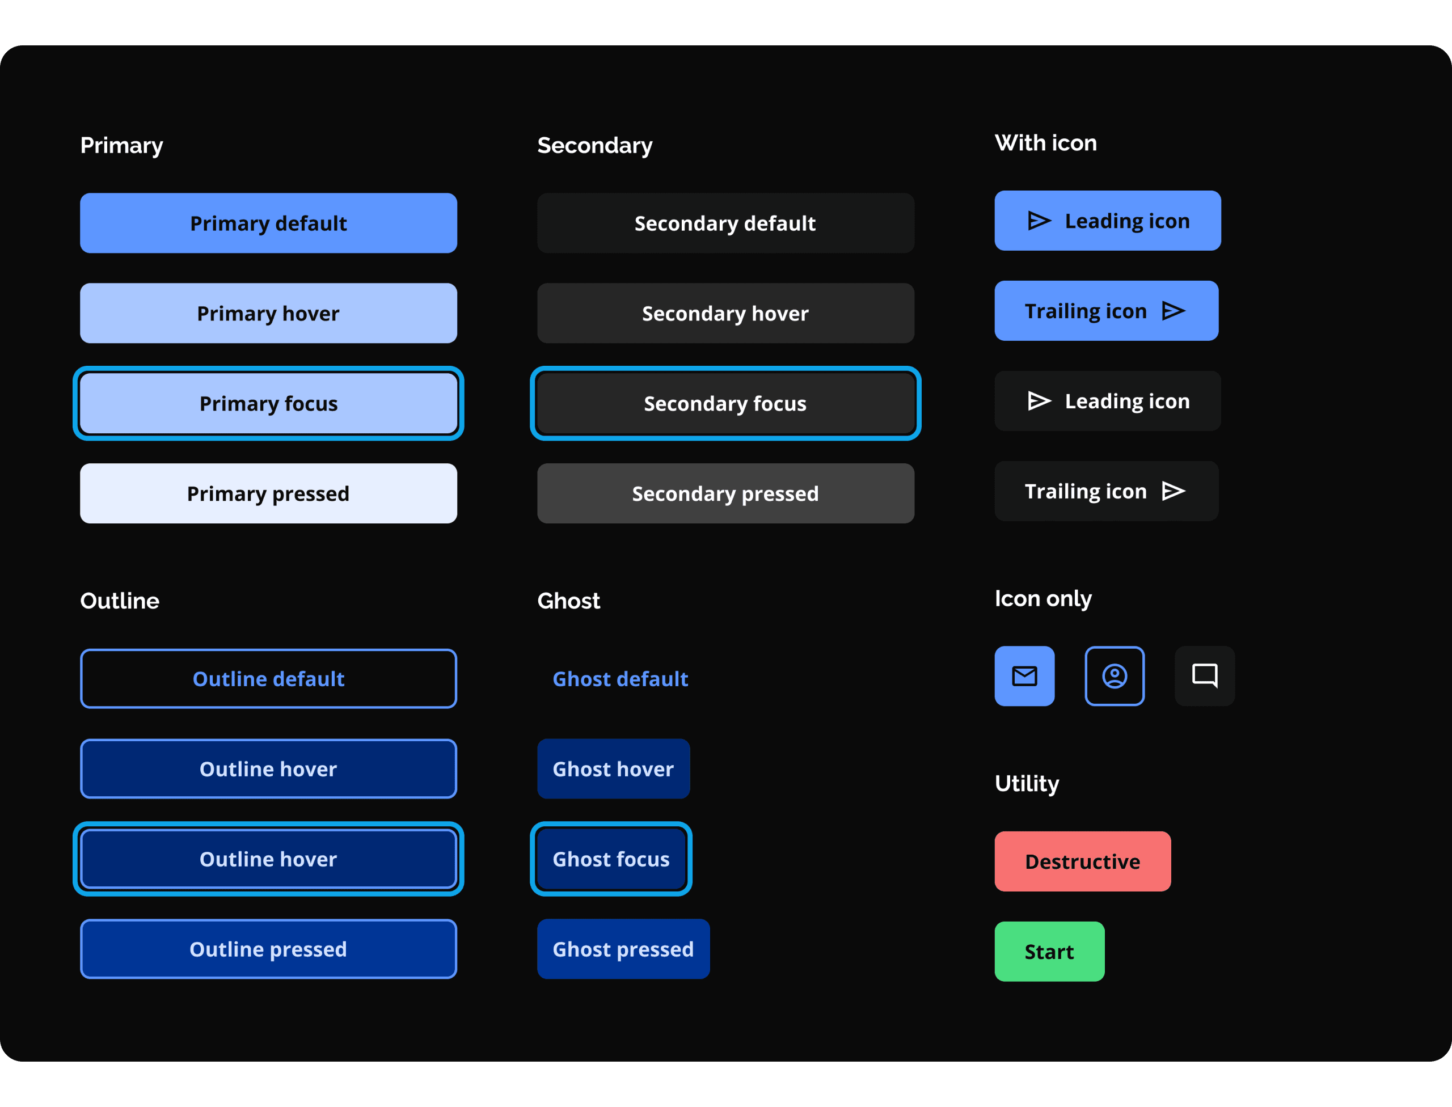Click the blue mail icon button
The width and height of the screenshot is (1452, 1107).
(1024, 676)
